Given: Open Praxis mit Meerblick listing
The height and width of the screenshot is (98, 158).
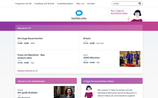Looking at the screenshot, I should (x=31, y=56).
